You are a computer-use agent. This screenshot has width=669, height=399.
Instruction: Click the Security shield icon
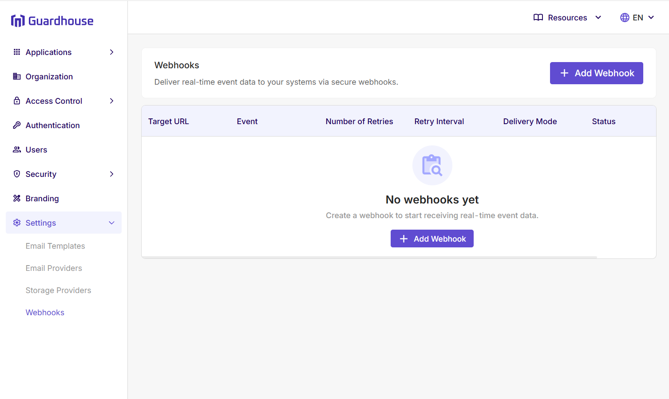16,174
